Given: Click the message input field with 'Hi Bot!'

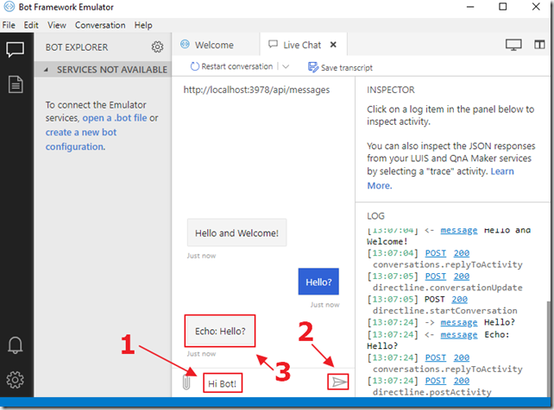Looking at the screenshot, I should 223,382.
